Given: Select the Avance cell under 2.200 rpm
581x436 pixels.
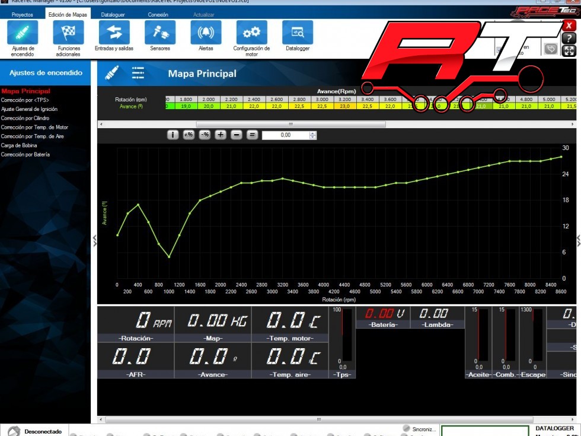Looking at the screenshot, I should [231, 106].
